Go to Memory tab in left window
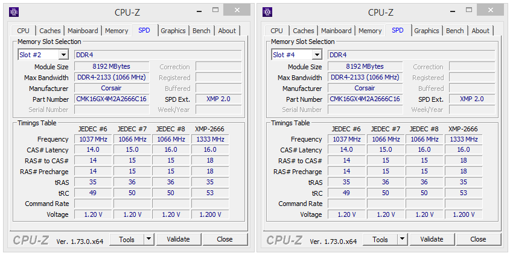510x256 pixels. (x=116, y=31)
